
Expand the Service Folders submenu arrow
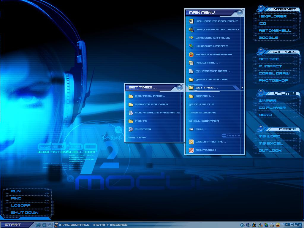pyautogui.click(x=182, y=104)
